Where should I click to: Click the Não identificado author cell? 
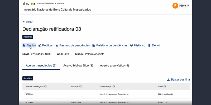click(x=165, y=94)
